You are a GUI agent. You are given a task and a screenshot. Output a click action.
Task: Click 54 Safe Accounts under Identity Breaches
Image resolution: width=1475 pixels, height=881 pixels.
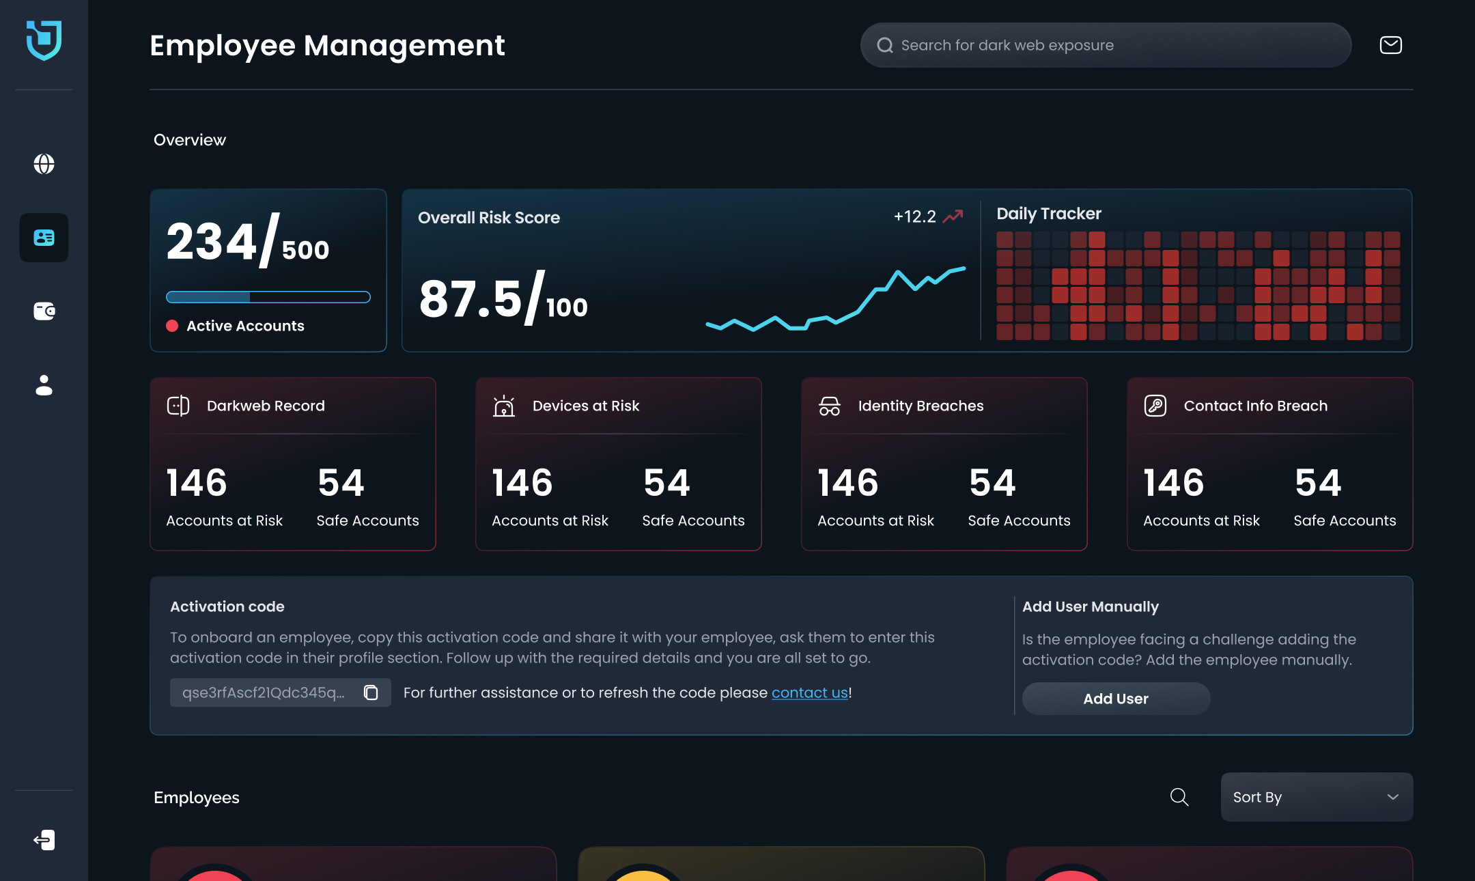point(1019,497)
